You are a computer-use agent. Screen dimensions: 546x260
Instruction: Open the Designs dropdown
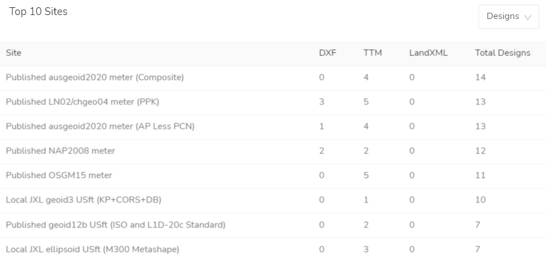tap(509, 17)
